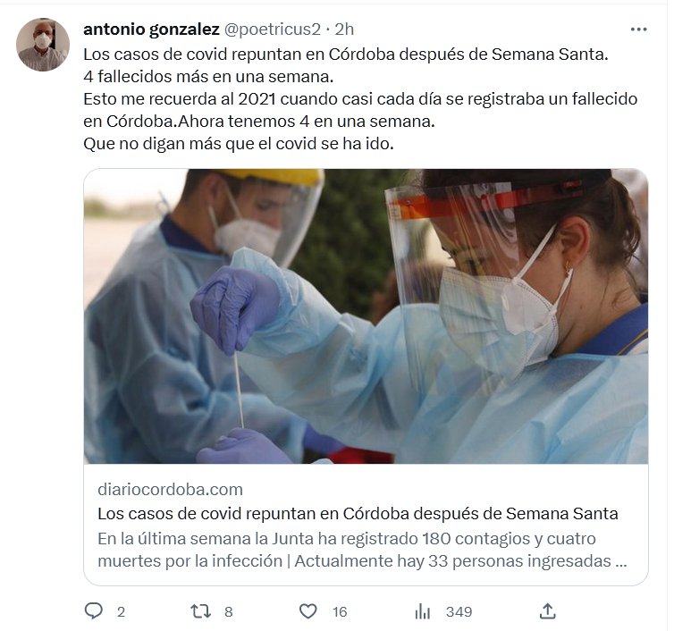674x631 pixels.
Task: Open the three-dot more options menu
Action: (x=639, y=29)
